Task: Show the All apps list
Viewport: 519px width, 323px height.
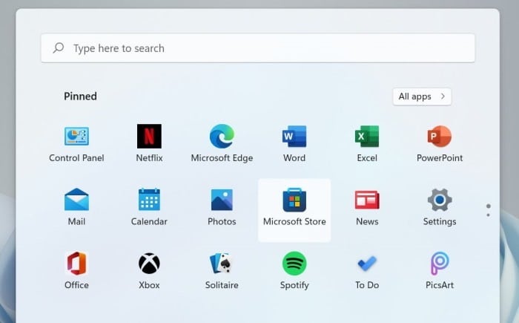Action: (422, 97)
